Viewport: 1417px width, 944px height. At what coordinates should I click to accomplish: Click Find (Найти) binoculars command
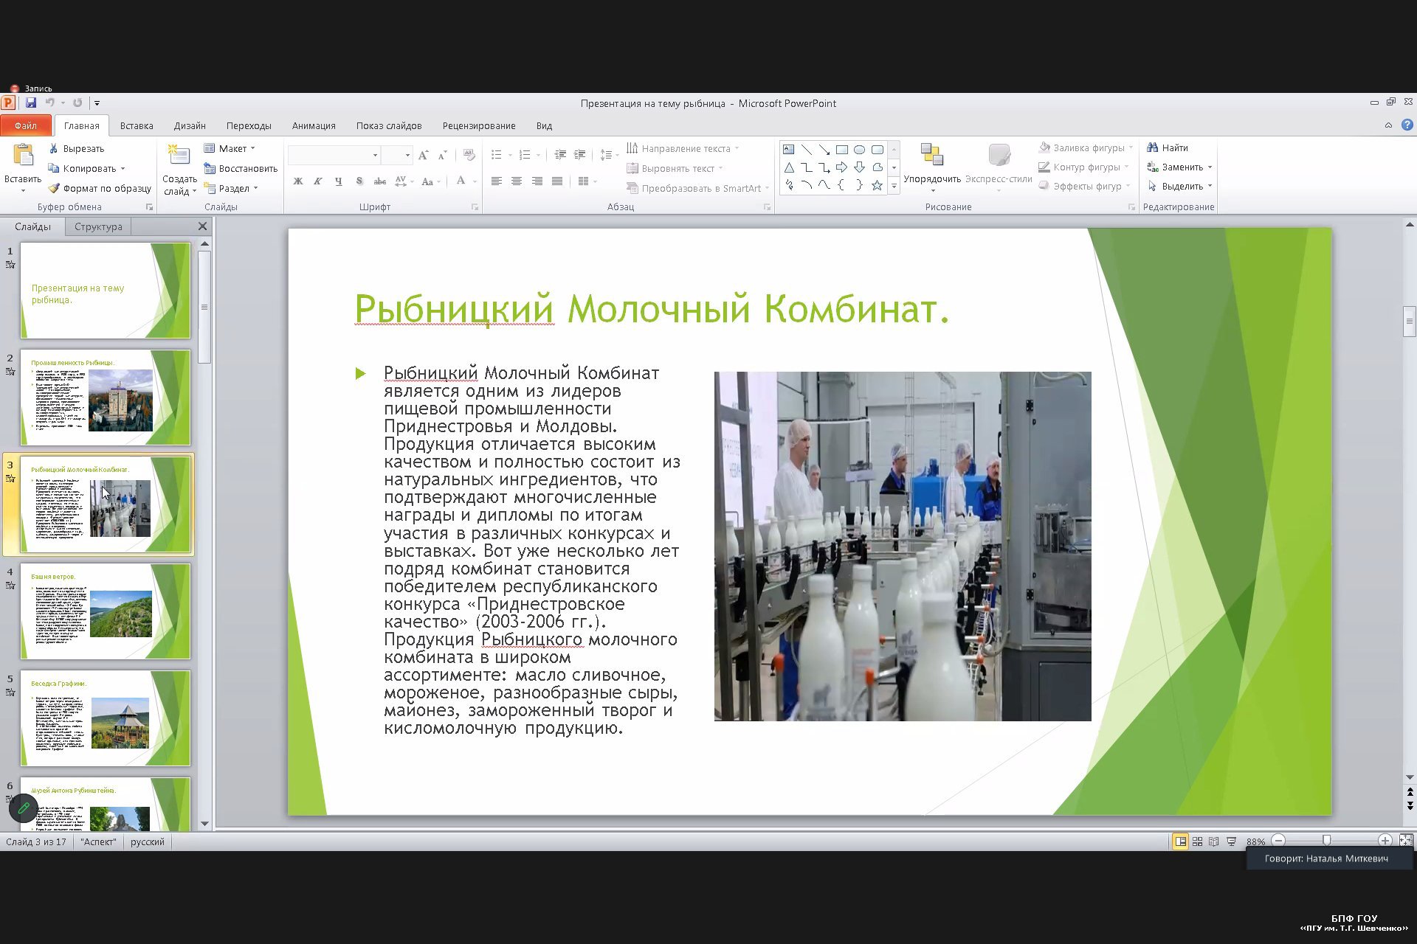tap(1168, 147)
